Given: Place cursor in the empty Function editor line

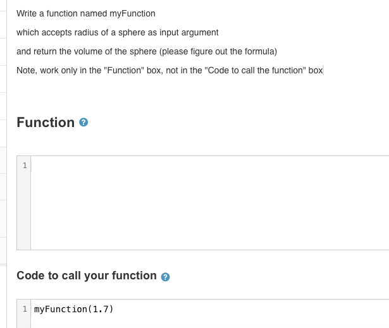Looking at the screenshot, I should pyautogui.click(x=210, y=165).
